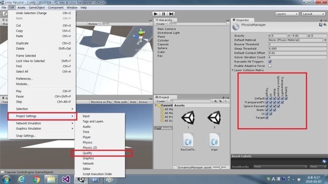Image resolution: width=328 pixels, height=184 pixels.
Task: Open Unity scene asset 1
Action: [x=188, y=118]
